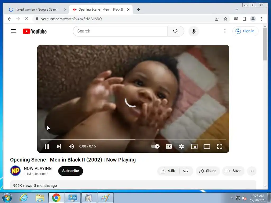Toggle the autoplay switch
The width and height of the screenshot is (271, 203).
pos(155,146)
